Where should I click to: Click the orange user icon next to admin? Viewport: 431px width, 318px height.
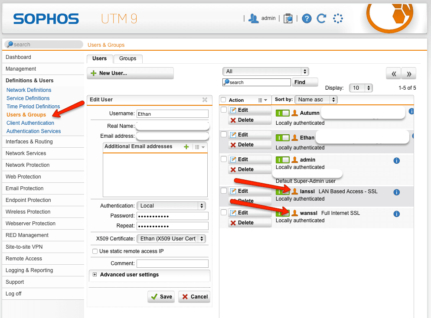point(295,159)
